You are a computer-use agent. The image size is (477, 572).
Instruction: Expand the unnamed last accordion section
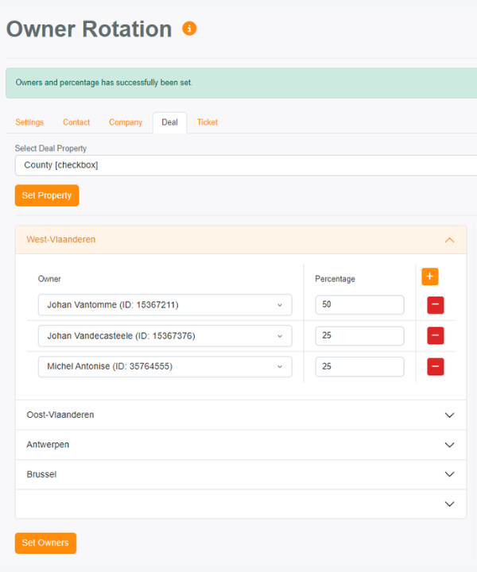pyautogui.click(x=449, y=504)
